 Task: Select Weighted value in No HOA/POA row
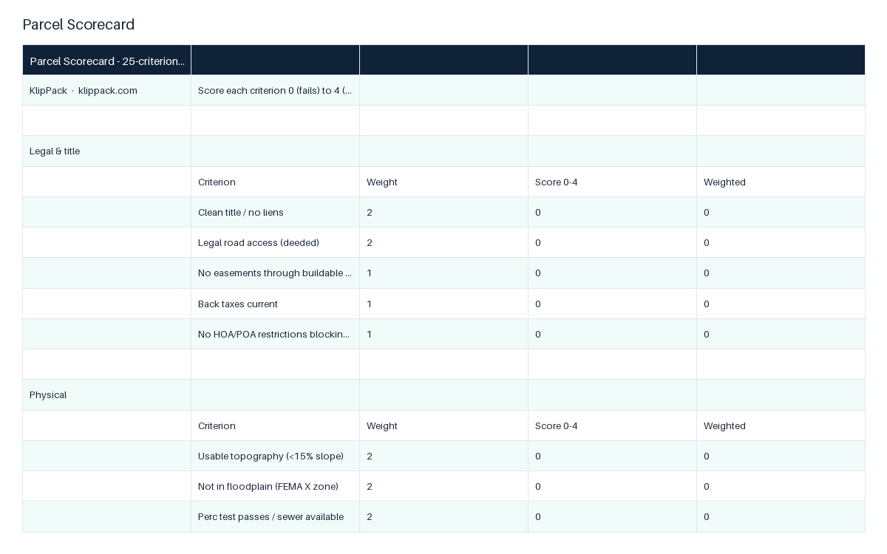coord(781,334)
